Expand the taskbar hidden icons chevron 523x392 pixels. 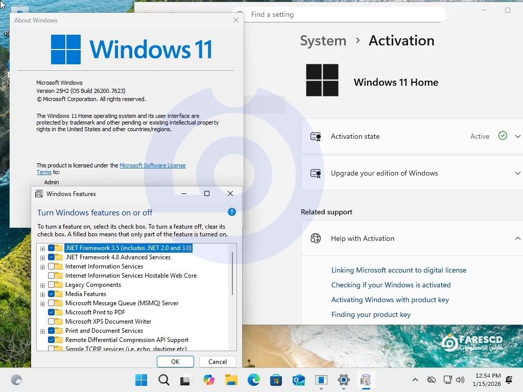415,380
